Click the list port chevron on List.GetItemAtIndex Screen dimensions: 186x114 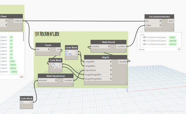(x=160, y=21)
